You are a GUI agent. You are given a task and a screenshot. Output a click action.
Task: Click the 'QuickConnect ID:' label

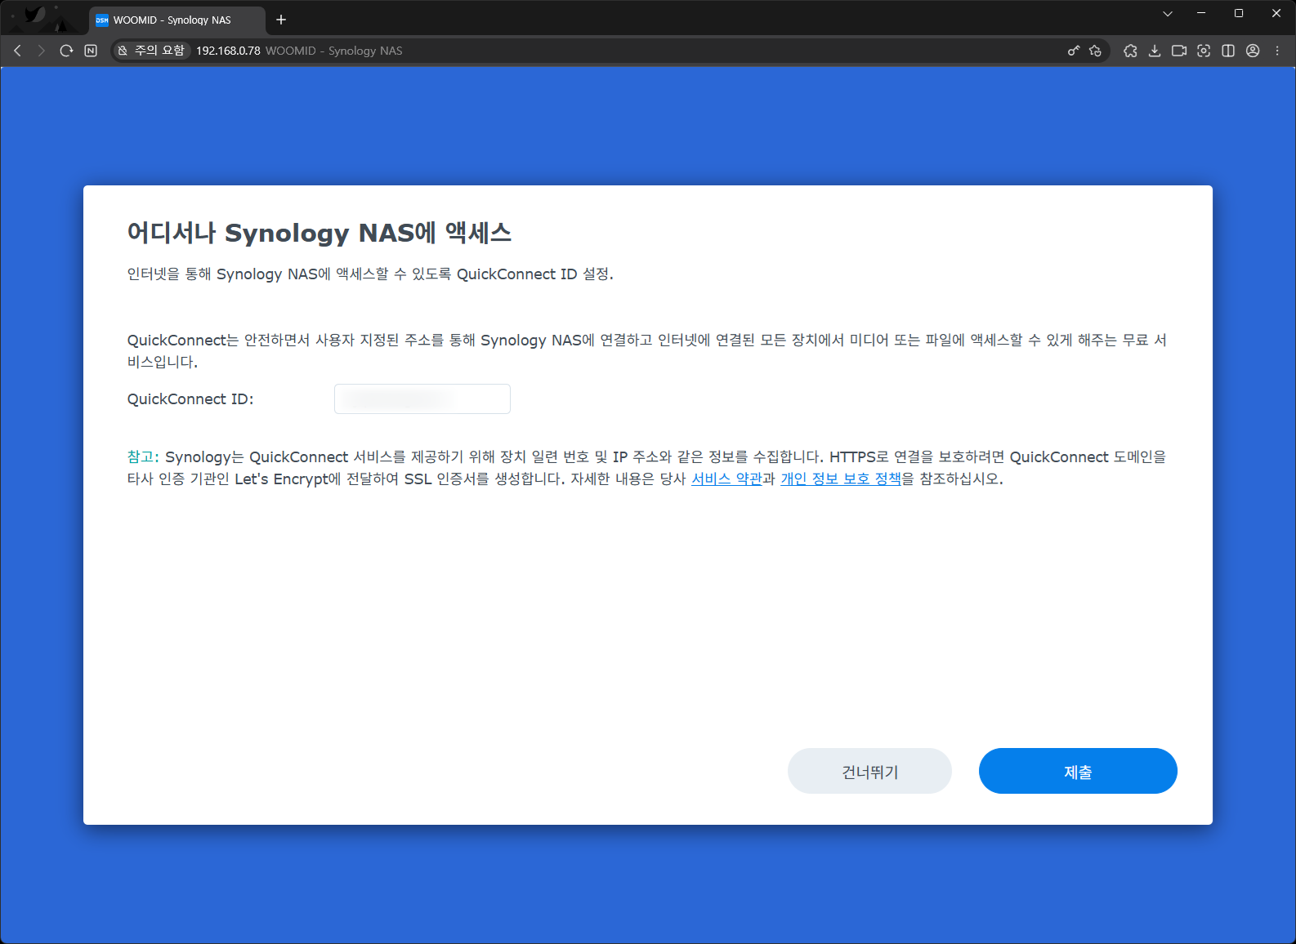tap(190, 399)
